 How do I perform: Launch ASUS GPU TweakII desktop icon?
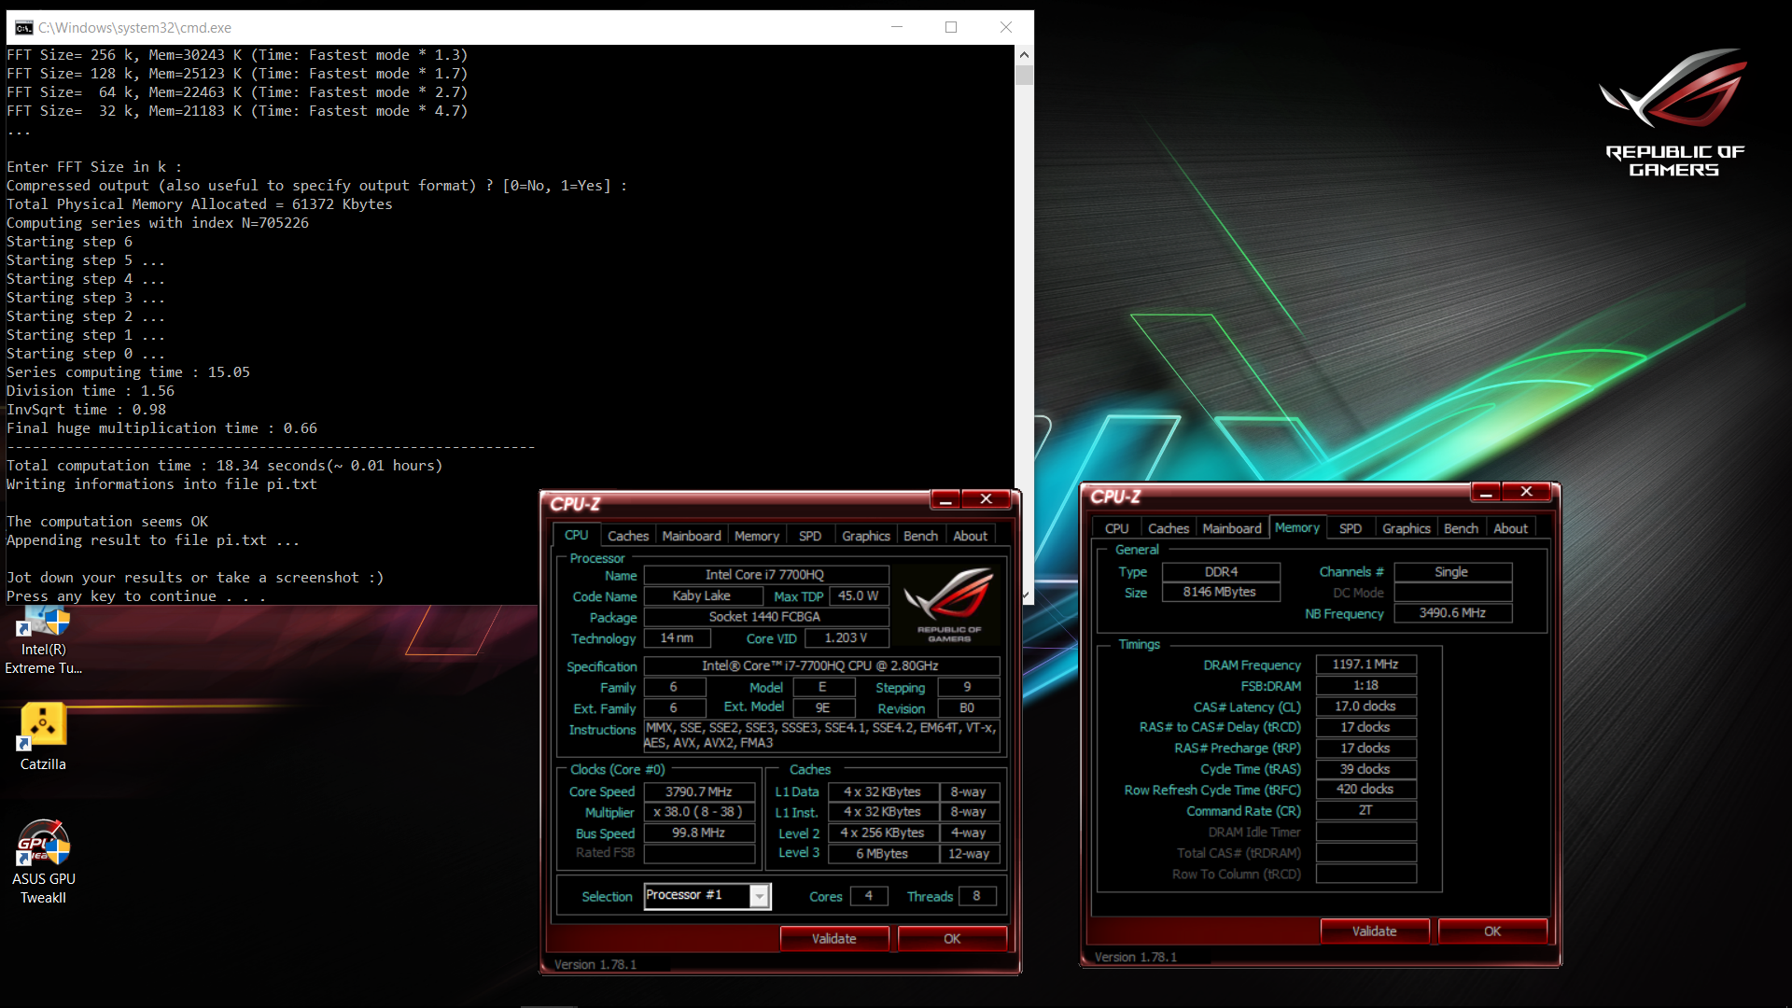(43, 862)
